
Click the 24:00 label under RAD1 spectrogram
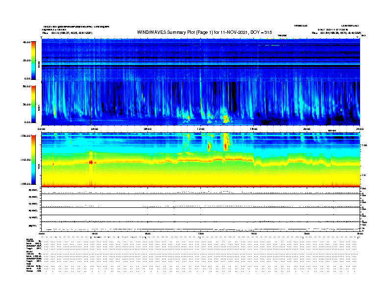pos(360,129)
